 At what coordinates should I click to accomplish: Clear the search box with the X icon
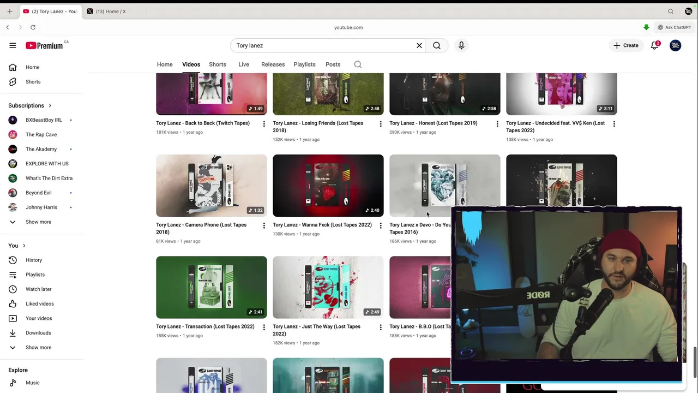click(419, 45)
